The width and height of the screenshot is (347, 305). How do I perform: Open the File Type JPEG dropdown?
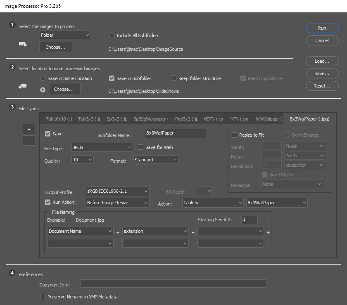[x=102, y=147]
